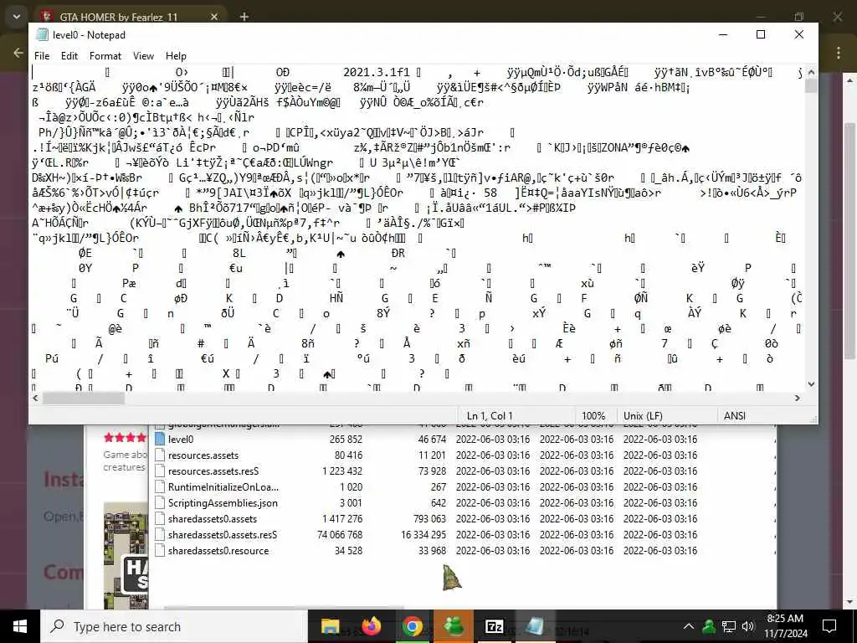857x643 pixels.
Task: Open the green people app in taskbar
Action: coord(453,626)
